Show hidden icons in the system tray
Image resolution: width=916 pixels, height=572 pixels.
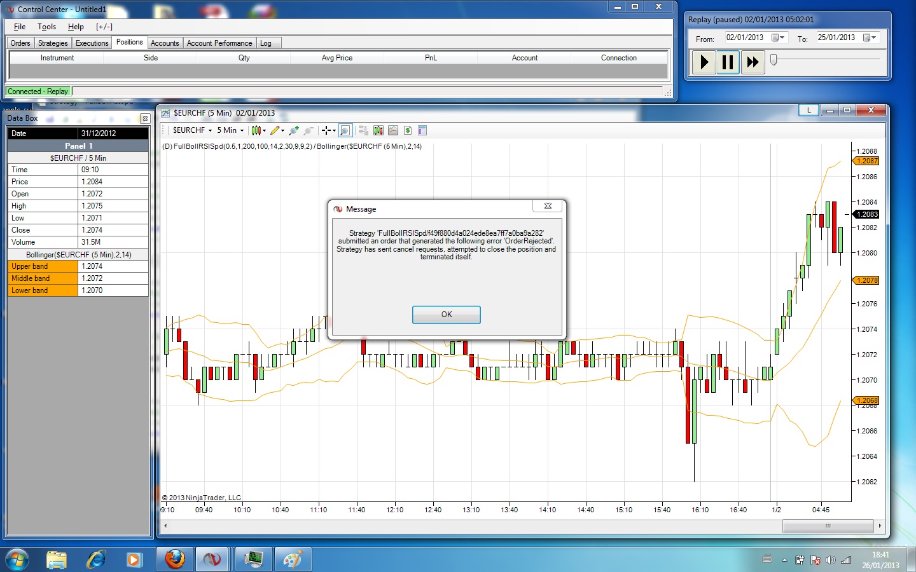pos(784,560)
